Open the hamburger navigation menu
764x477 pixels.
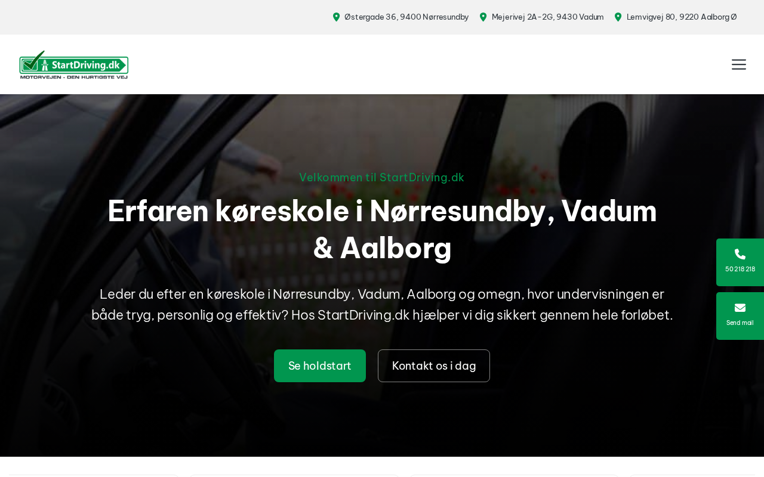coord(739,64)
